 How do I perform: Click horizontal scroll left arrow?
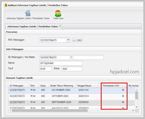click(x=10, y=111)
